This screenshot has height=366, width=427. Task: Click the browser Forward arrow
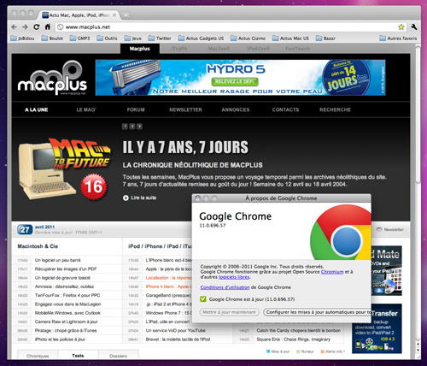pyautogui.click(x=25, y=27)
